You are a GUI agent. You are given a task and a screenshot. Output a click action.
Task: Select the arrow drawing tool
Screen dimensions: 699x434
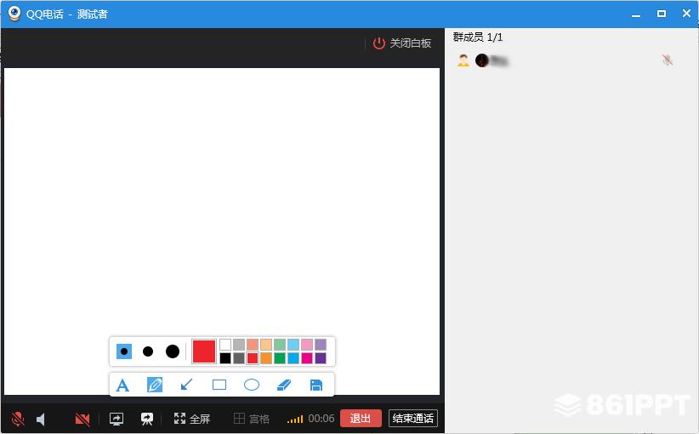point(187,385)
